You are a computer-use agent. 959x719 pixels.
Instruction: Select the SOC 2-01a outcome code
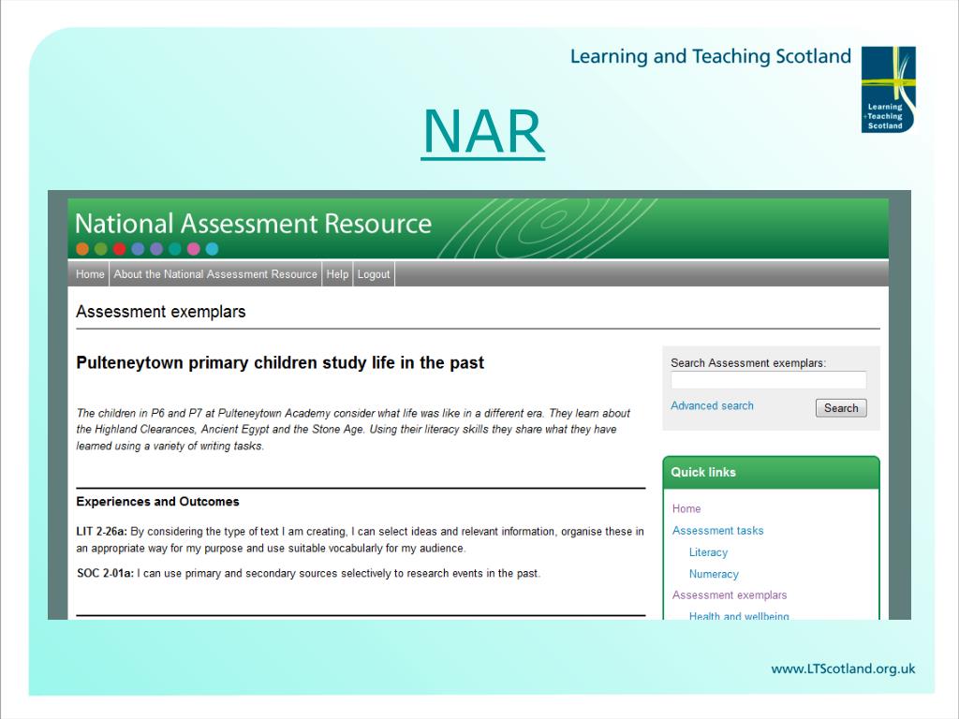click(105, 574)
